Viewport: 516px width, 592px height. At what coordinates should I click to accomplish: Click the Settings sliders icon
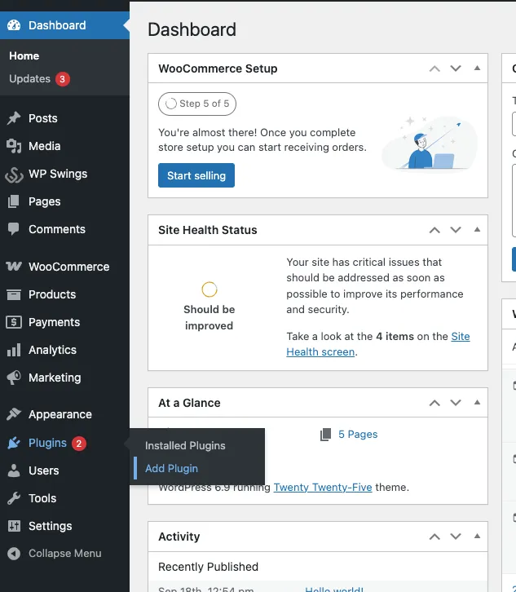pyautogui.click(x=14, y=526)
